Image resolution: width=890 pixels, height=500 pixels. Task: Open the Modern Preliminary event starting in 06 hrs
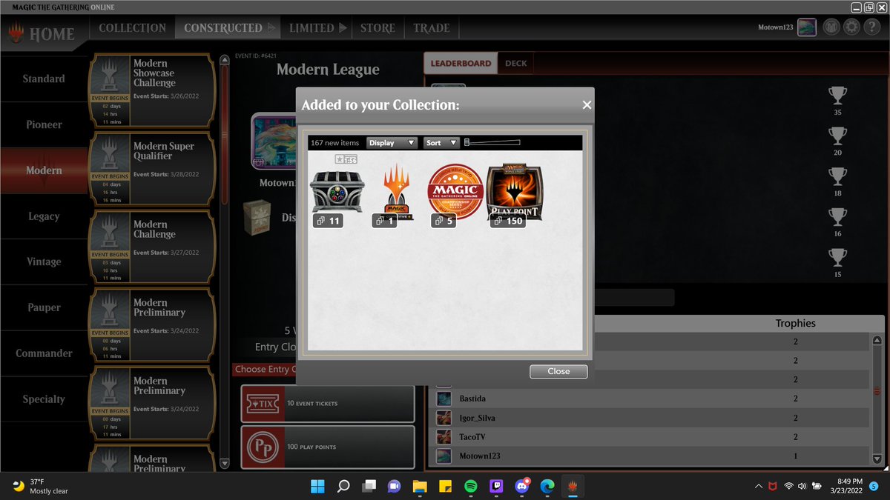(153, 326)
